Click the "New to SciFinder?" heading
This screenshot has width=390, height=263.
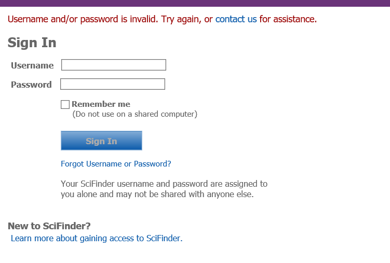click(49, 226)
